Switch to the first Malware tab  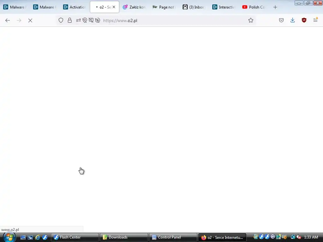coord(15,7)
